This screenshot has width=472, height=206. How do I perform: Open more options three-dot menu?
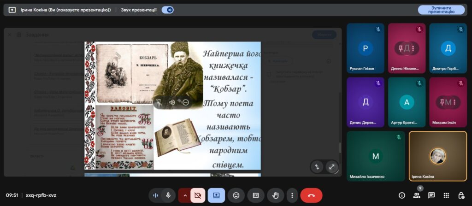[291, 195]
